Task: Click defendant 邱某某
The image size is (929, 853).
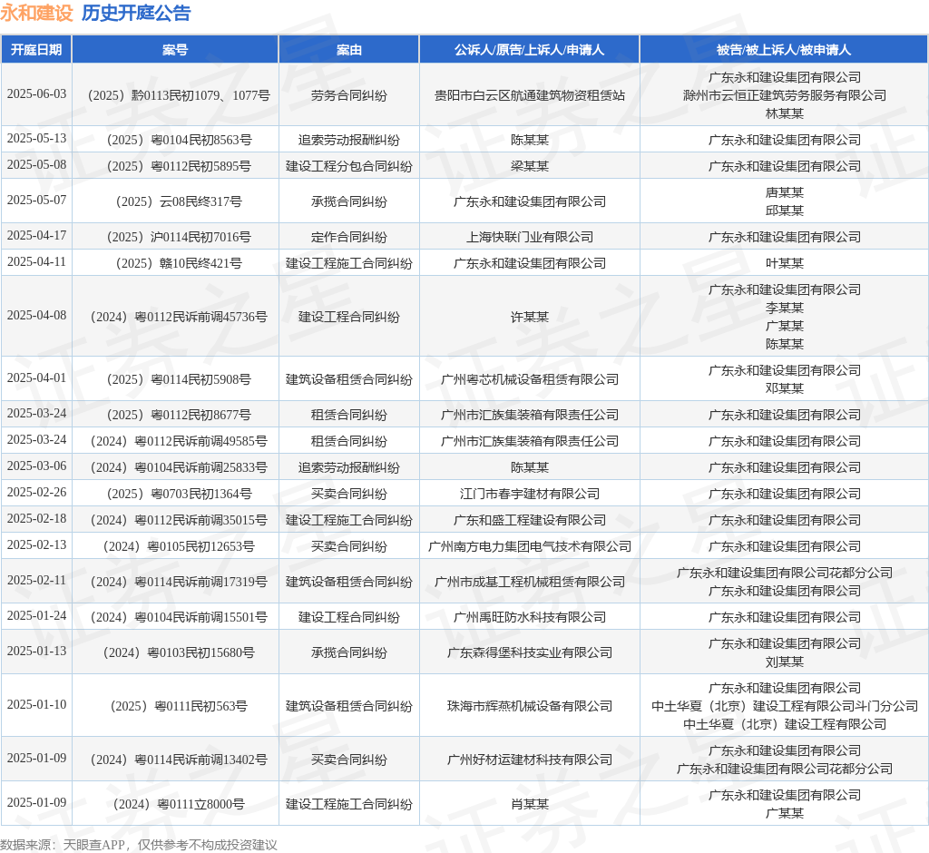Action: click(785, 211)
